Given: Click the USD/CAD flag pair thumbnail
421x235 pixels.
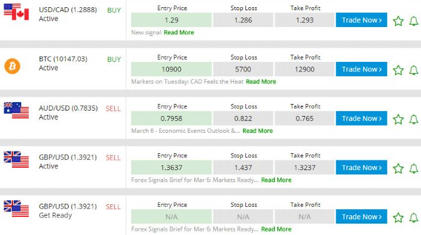Looking at the screenshot, I should pos(16,12).
